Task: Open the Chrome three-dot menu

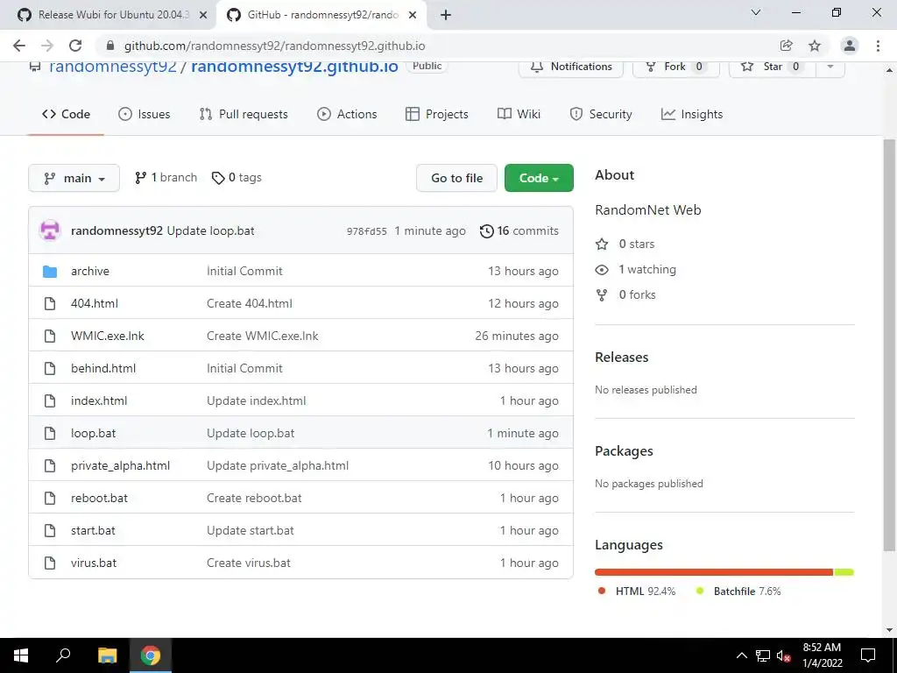Action: (x=878, y=46)
